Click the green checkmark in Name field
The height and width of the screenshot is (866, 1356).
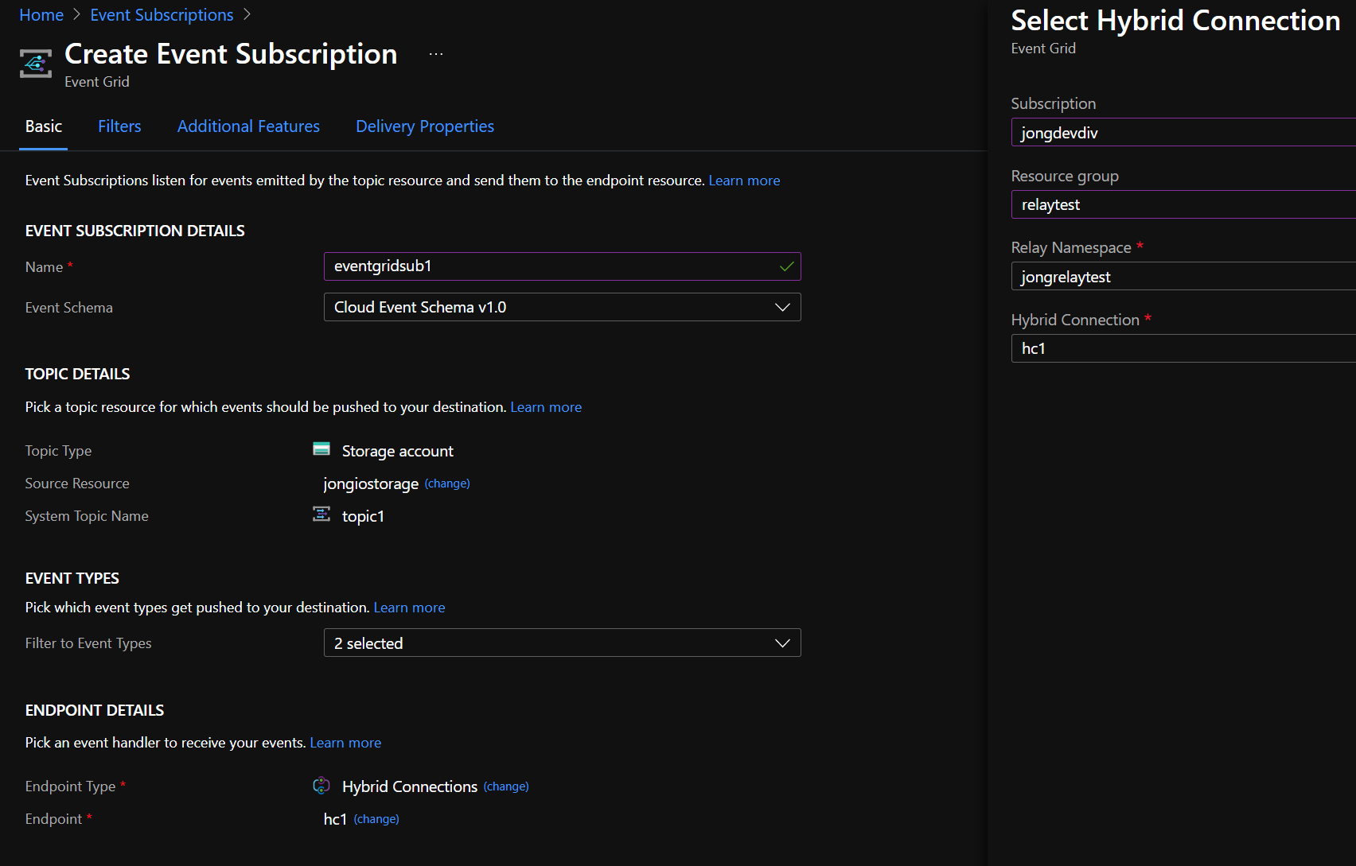tap(786, 266)
